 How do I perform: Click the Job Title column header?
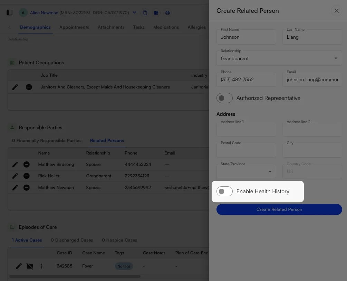tap(49, 75)
